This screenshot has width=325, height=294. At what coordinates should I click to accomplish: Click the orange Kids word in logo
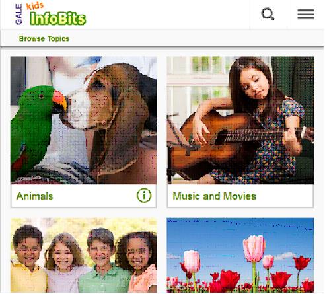coord(35,6)
